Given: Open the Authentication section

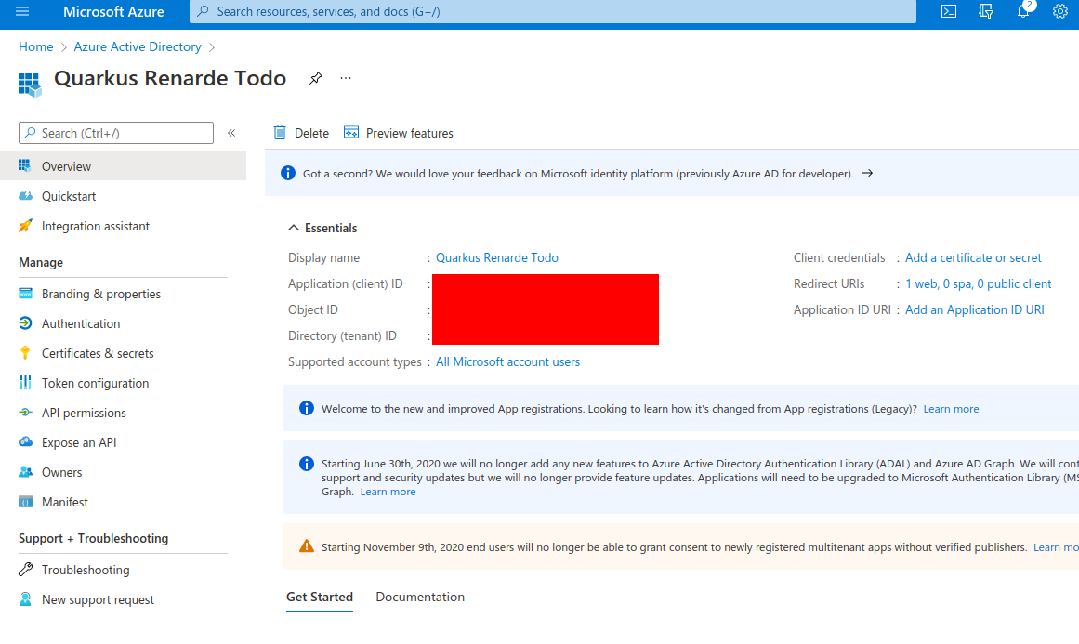Looking at the screenshot, I should pyautogui.click(x=79, y=322).
